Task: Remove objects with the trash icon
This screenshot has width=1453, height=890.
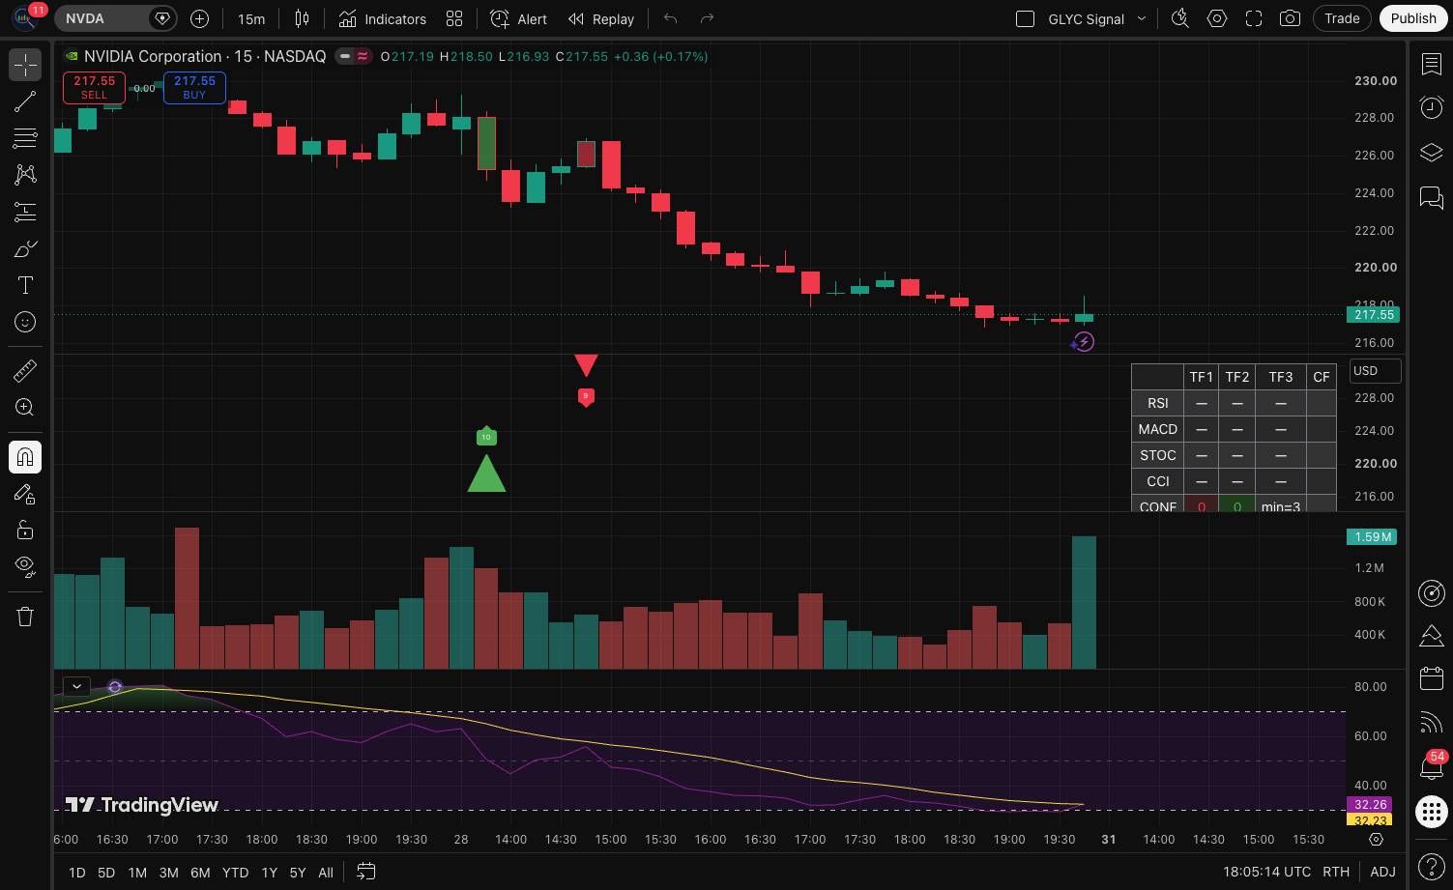Action: pos(25,616)
